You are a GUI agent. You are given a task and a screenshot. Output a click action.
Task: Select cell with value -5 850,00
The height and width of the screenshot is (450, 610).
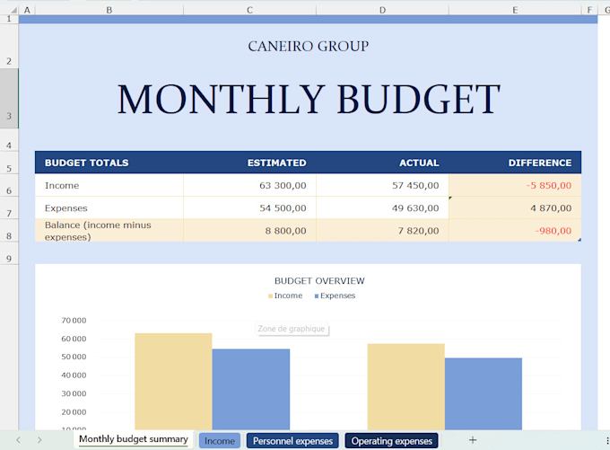515,185
